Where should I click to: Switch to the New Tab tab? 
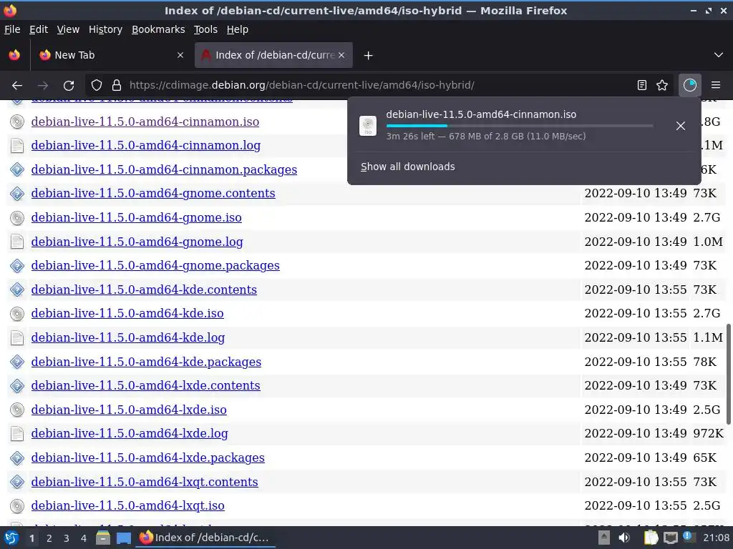(x=111, y=55)
